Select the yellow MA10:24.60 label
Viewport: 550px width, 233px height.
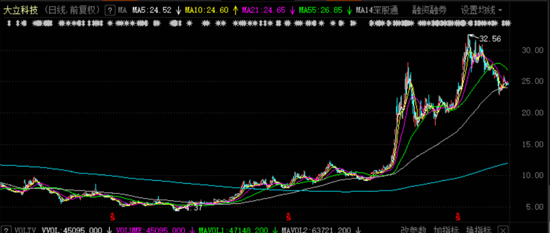click(209, 10)
